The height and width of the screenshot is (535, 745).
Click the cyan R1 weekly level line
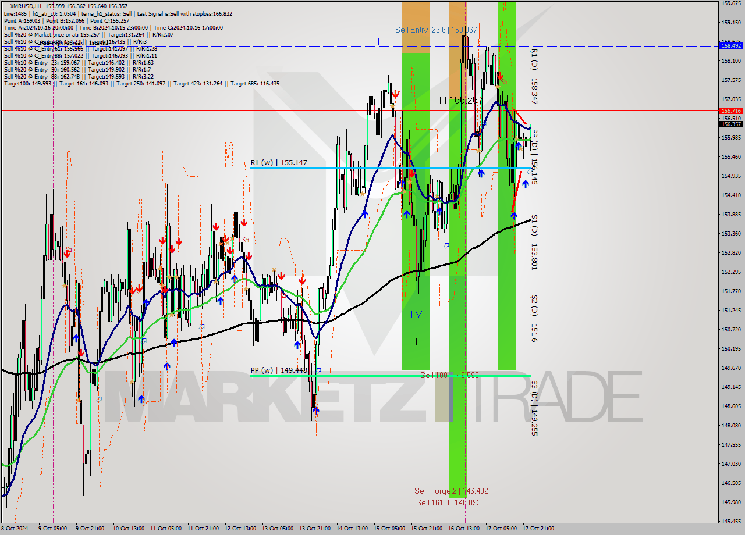click(390, 168)
